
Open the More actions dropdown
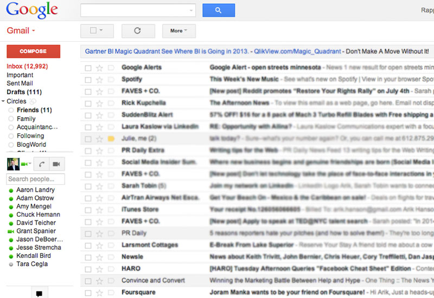click(179, 31)
